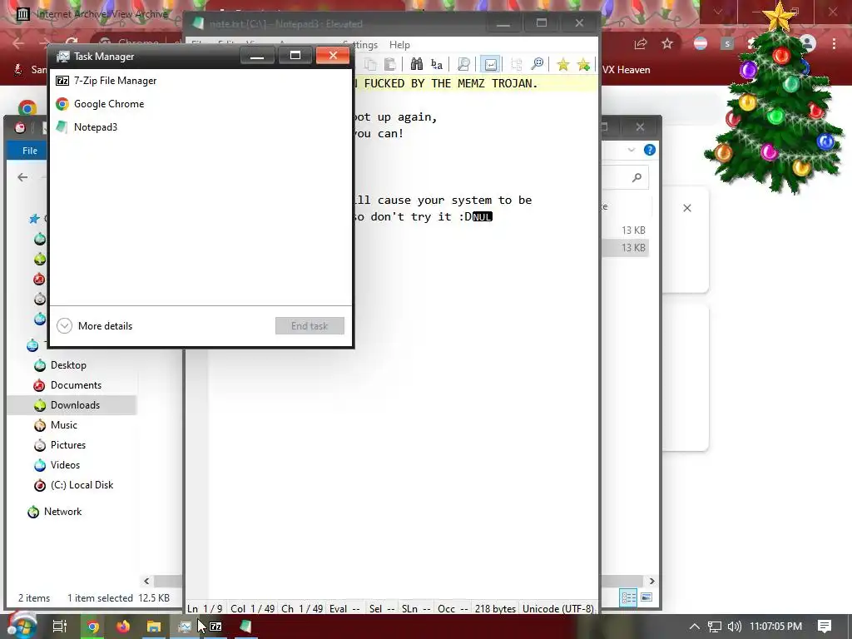Launch Firefox from the taskbar

[123, 627]
